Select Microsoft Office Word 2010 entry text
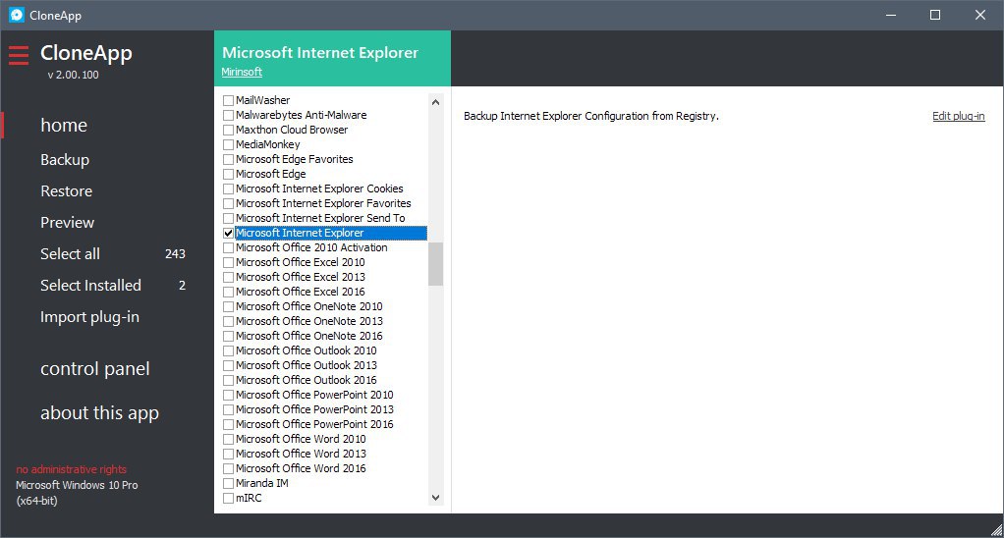Viewport: 1004px width, 538px height. click(x=301, y=439)
